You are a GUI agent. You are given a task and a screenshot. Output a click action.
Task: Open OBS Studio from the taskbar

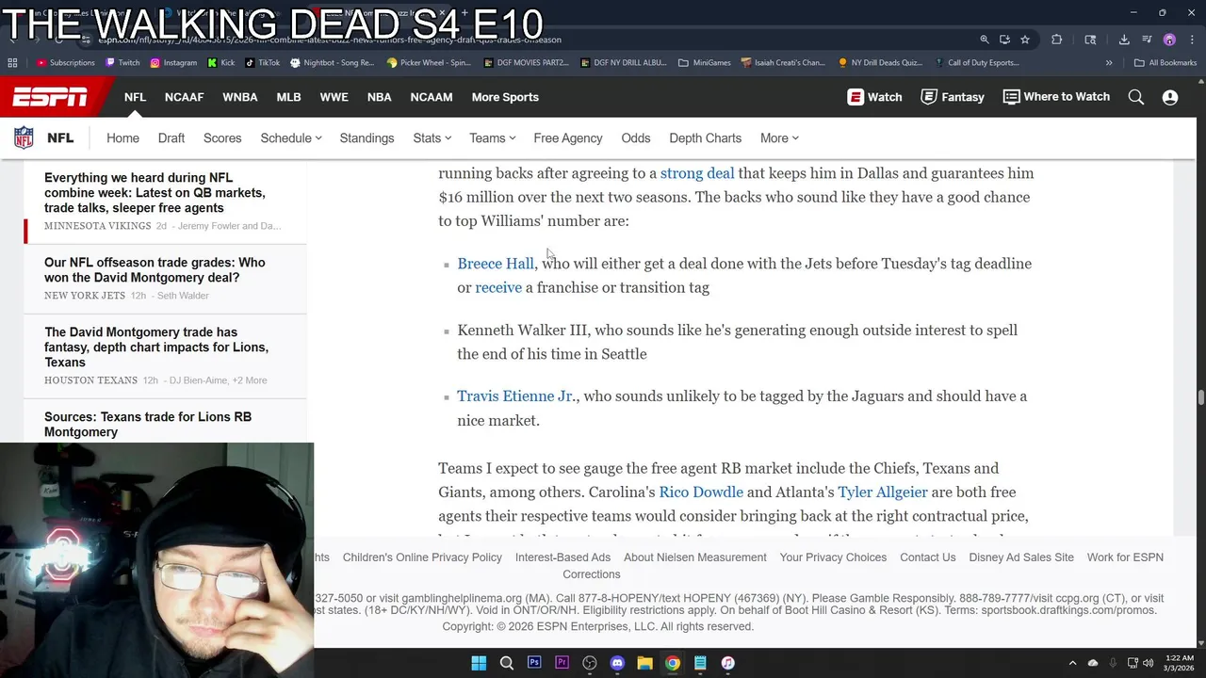(x=590, y=663)
